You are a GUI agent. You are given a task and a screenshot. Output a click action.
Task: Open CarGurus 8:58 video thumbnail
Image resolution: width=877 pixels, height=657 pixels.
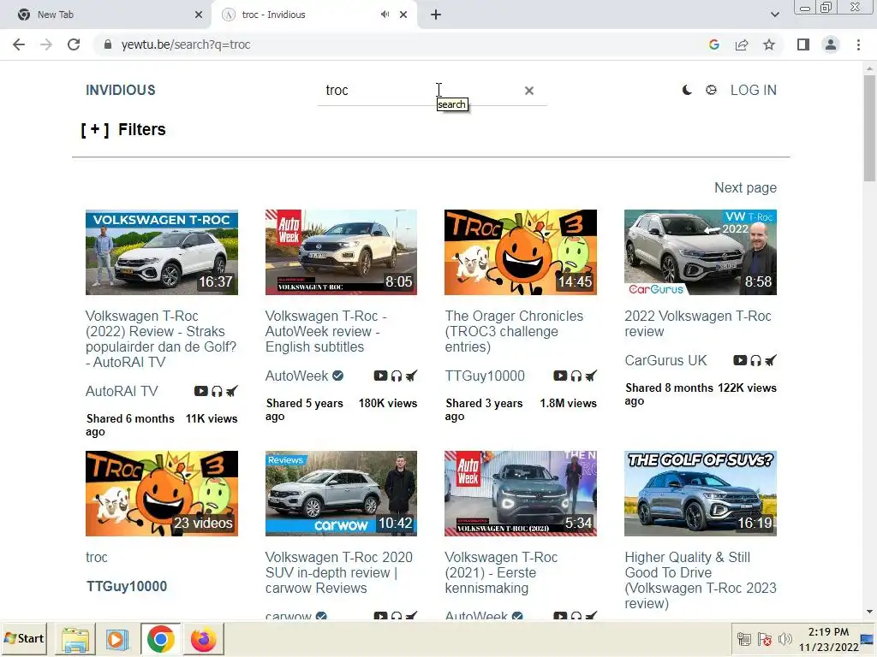701,252
